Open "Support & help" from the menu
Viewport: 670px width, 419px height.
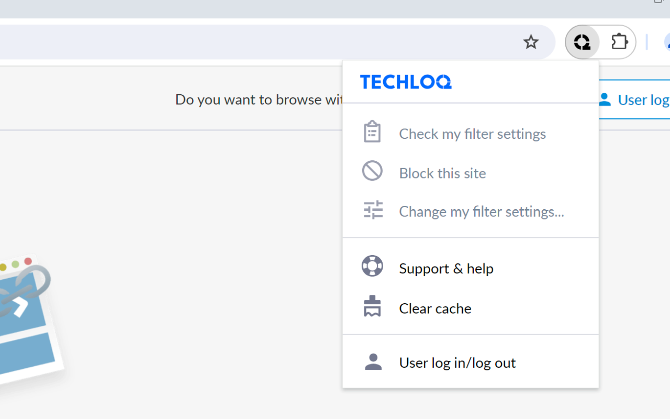coord(446,268)
